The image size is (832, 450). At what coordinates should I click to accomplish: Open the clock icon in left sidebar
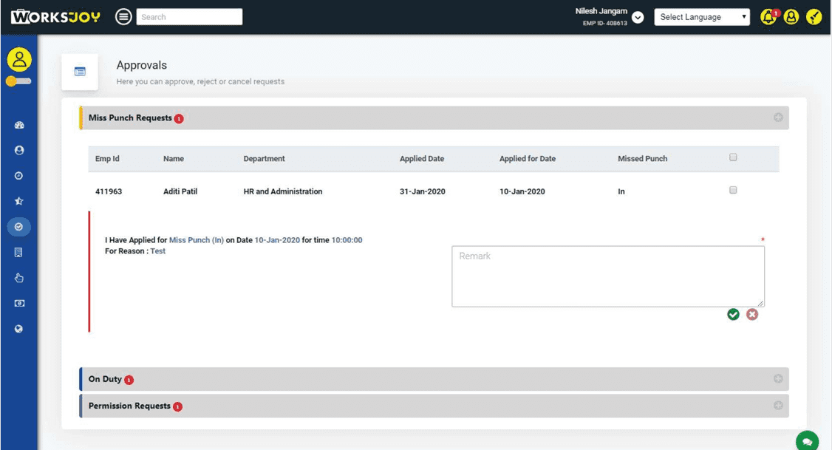click(x=19, y=176)
